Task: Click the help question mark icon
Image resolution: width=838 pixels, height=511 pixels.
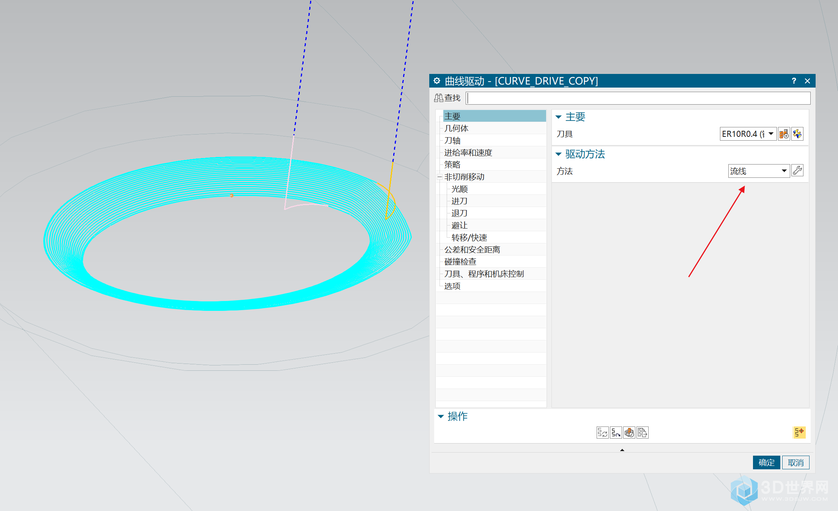Action: point(794,81)
